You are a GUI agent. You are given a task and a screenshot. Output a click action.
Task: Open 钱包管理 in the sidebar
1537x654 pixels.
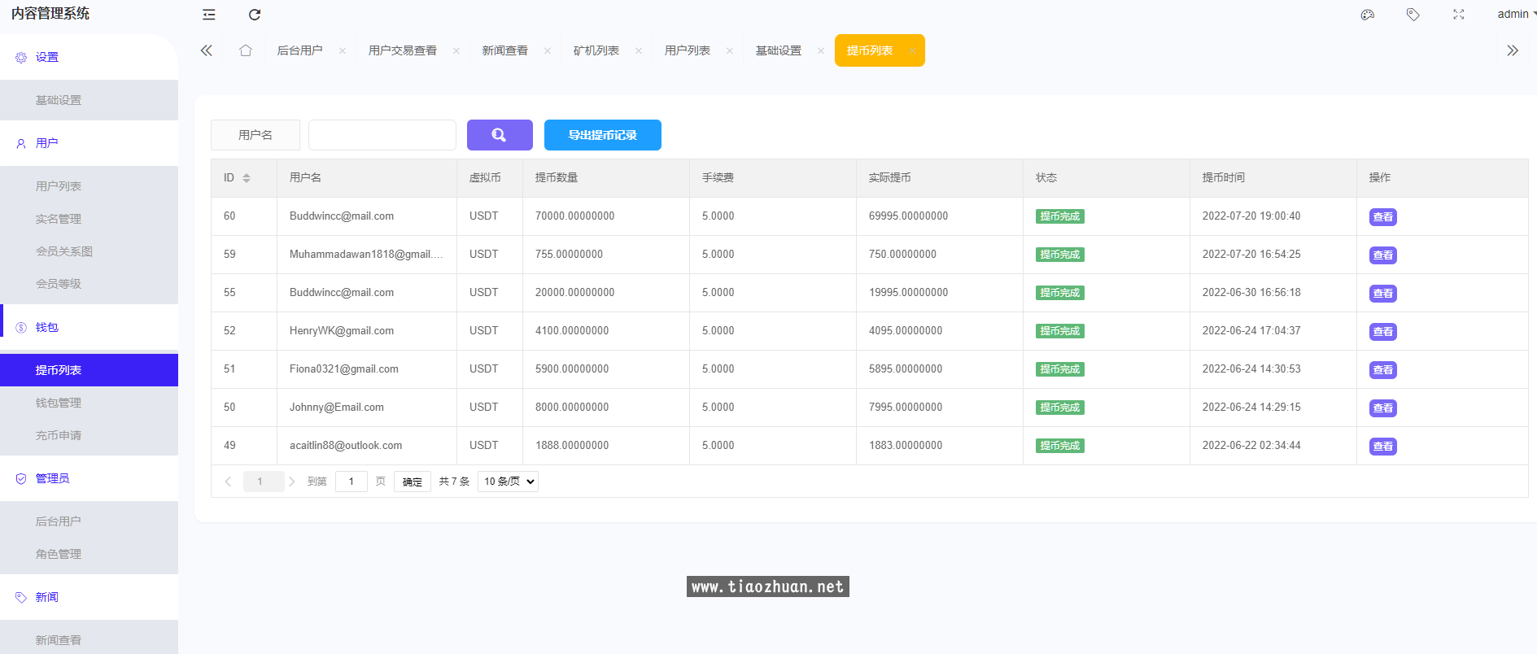[x=89, y=403]
